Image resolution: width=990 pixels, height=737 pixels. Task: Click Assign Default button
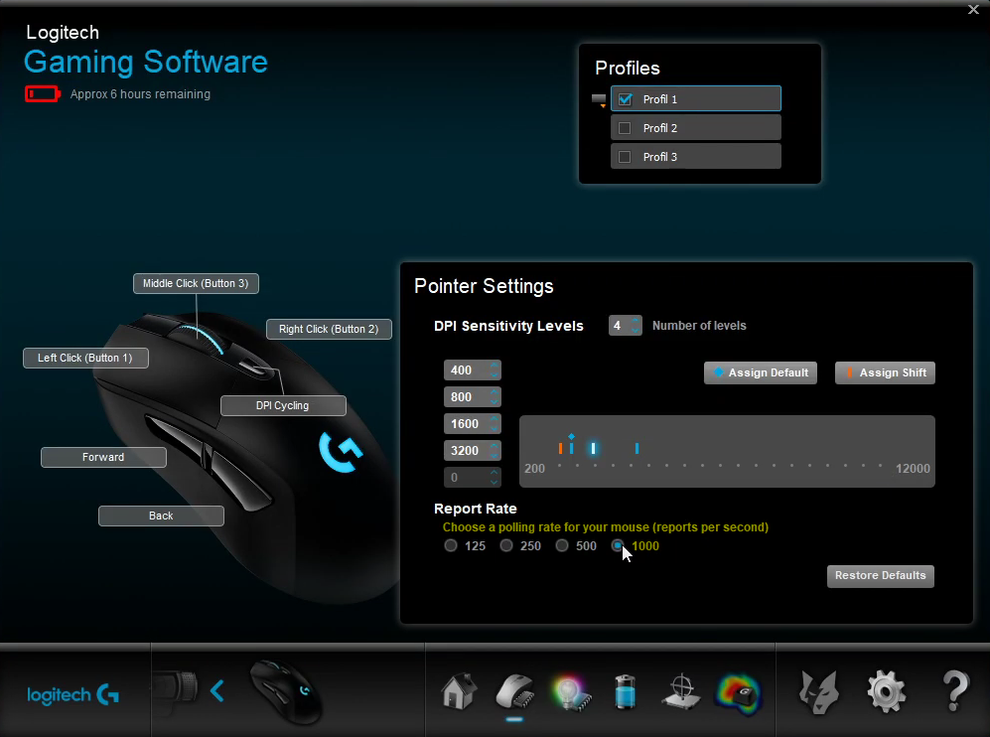761,372
